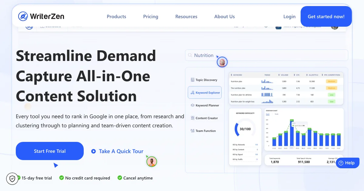The width and height of the screenshot is (364, 191).
Task: Click the shield privacy badge icon
Action: [12, 179]
